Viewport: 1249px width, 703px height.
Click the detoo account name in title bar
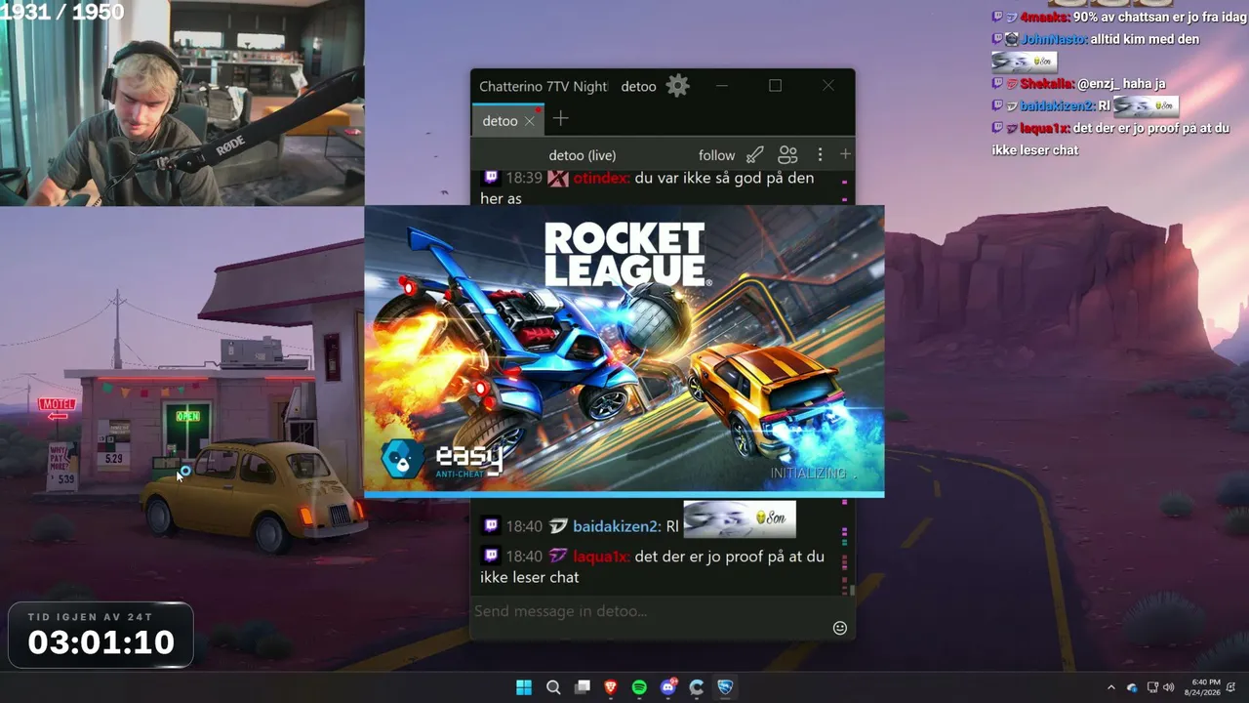(x=638, y=86)
